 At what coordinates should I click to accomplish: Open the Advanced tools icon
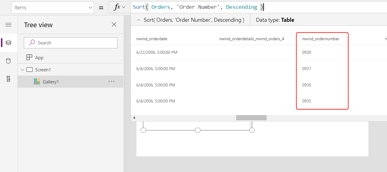tap(8, 79)
